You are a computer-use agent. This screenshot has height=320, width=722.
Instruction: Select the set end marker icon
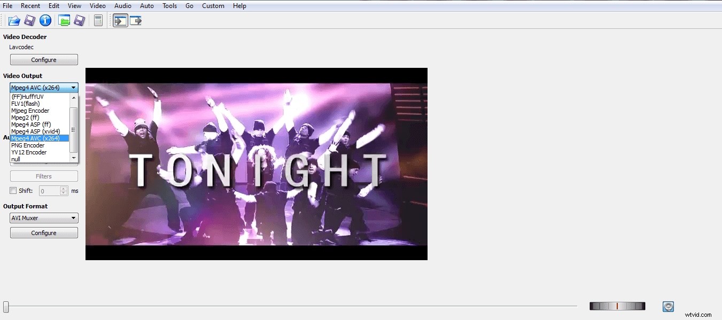pyautogui.click(x=136, y=20)
